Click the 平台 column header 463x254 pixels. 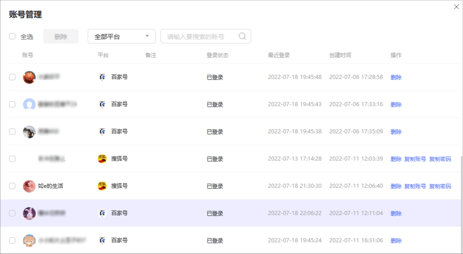point(103,55)
